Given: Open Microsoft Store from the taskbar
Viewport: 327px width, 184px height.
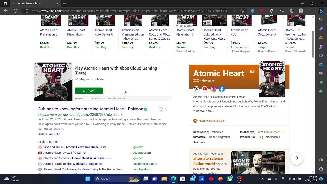Looking at the screenshot, I should coord(183,179).
